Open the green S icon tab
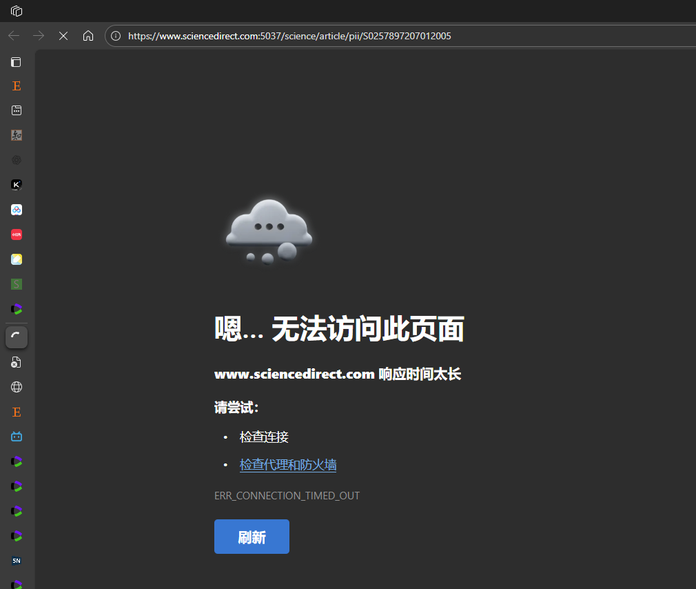This screenshot has width=696, height=589. click(x=17, y=284)
